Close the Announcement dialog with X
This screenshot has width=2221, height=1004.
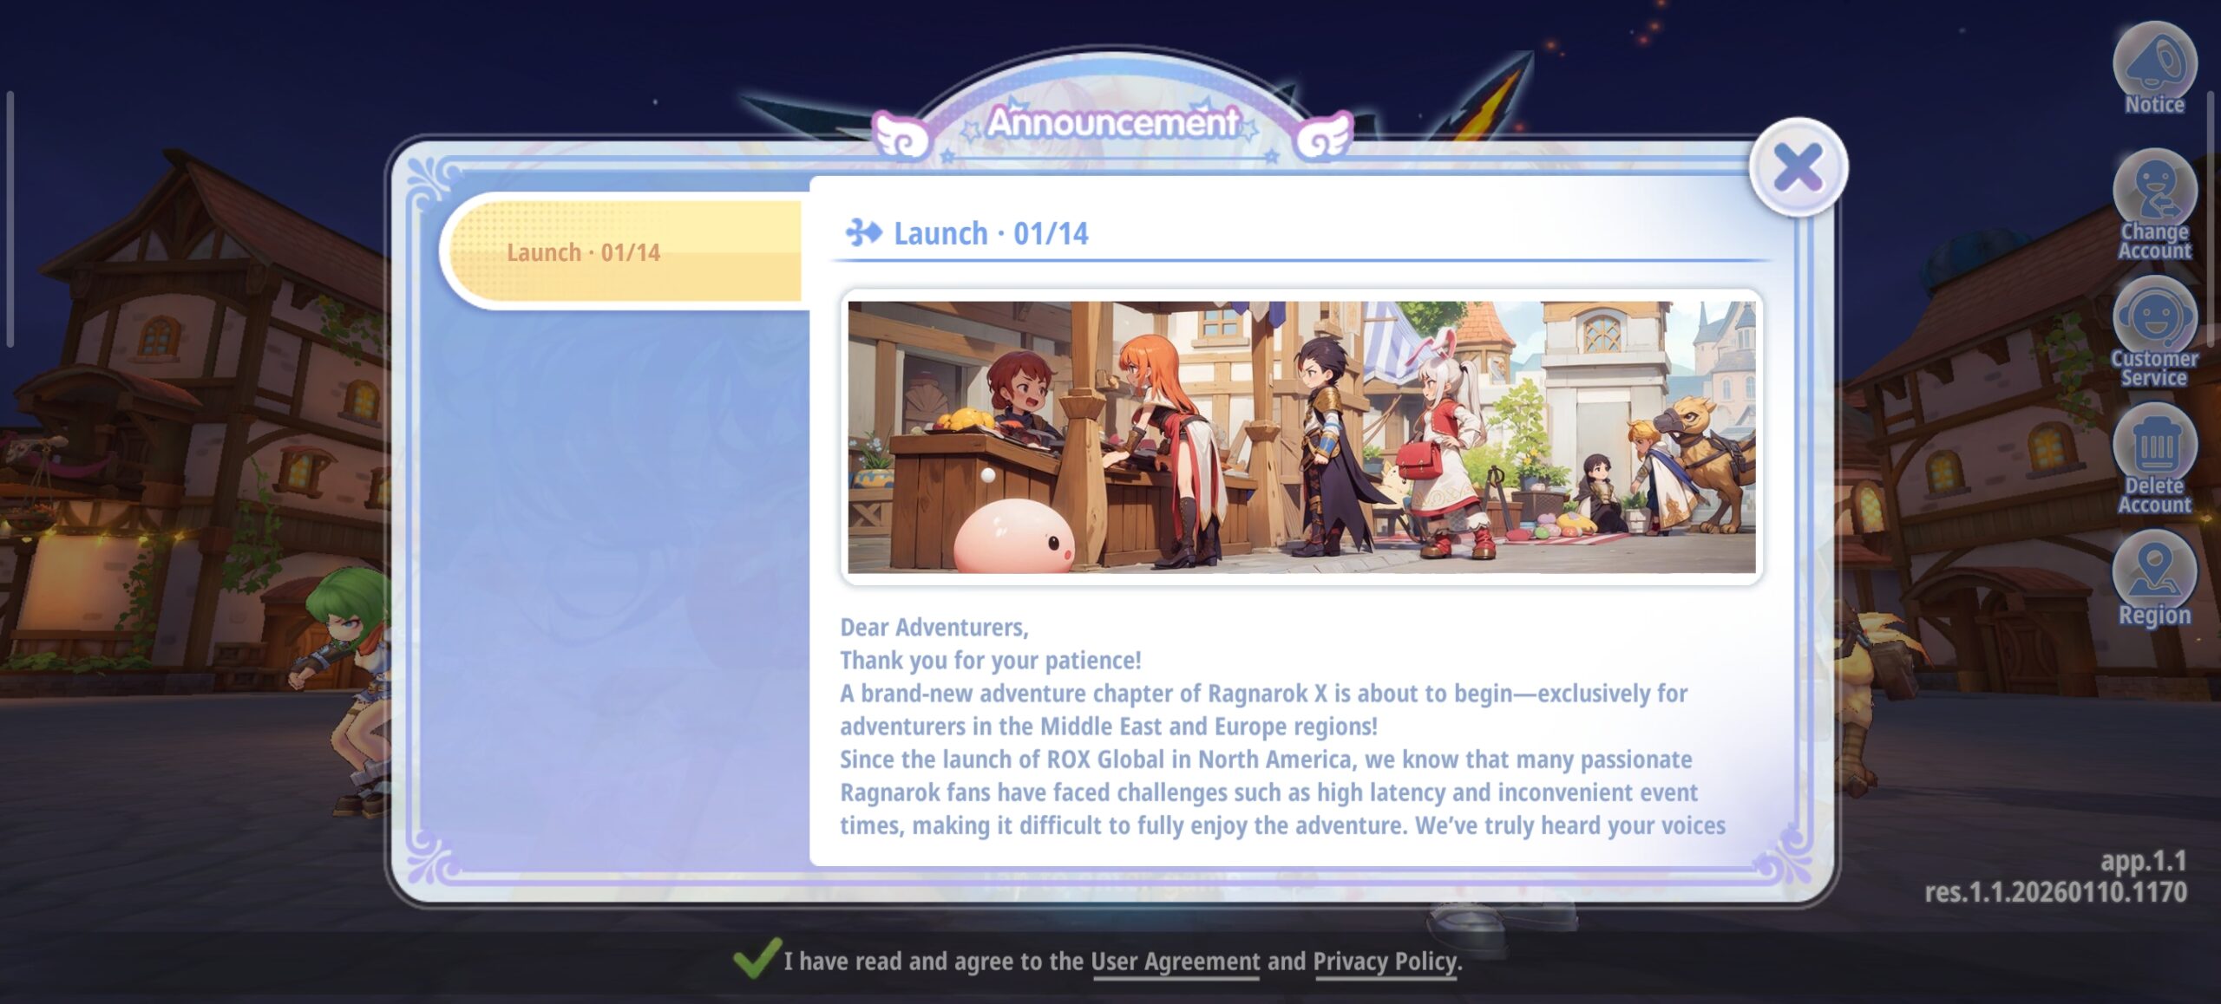pyautogui.click(x=1798, y=167)
